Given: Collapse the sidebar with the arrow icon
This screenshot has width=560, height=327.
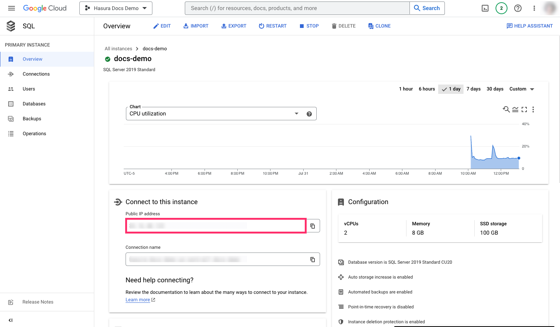Looking at the screenshot, I should tap(10, 320).
